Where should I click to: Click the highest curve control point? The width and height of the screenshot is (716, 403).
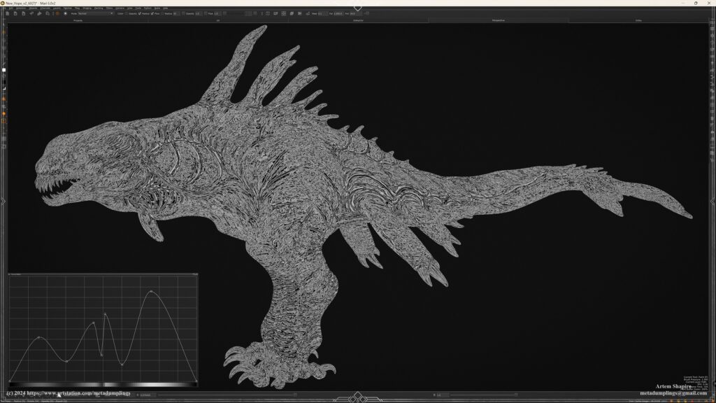coord(152,291)
